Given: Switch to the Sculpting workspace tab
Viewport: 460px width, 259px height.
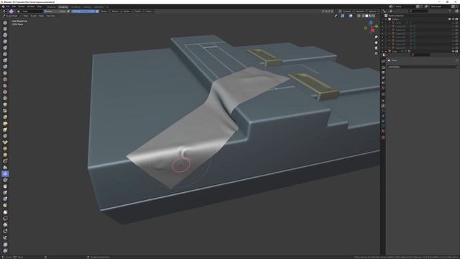Looking at the screenshot, I should pyautogui.click(x=63, y=6).
